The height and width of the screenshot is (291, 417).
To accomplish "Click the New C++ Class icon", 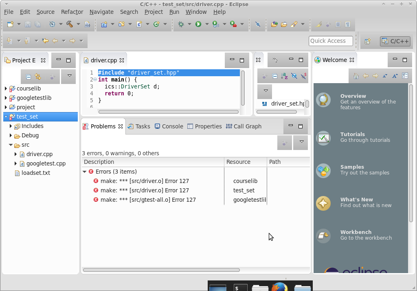I will pos(156,24).
